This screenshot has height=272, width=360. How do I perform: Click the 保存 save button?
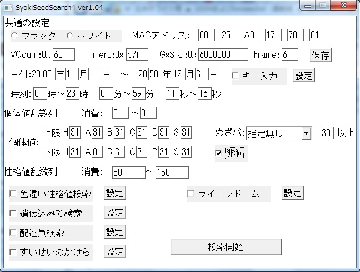coord(321,56)
